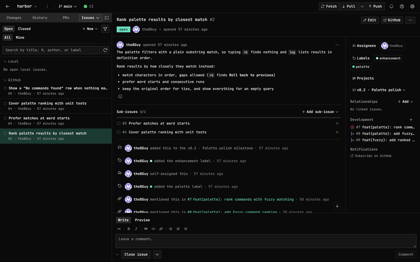Viewport: 420px width, 262px height.
Task: Insert a bulleted list in comment
Action: [171, 229]
